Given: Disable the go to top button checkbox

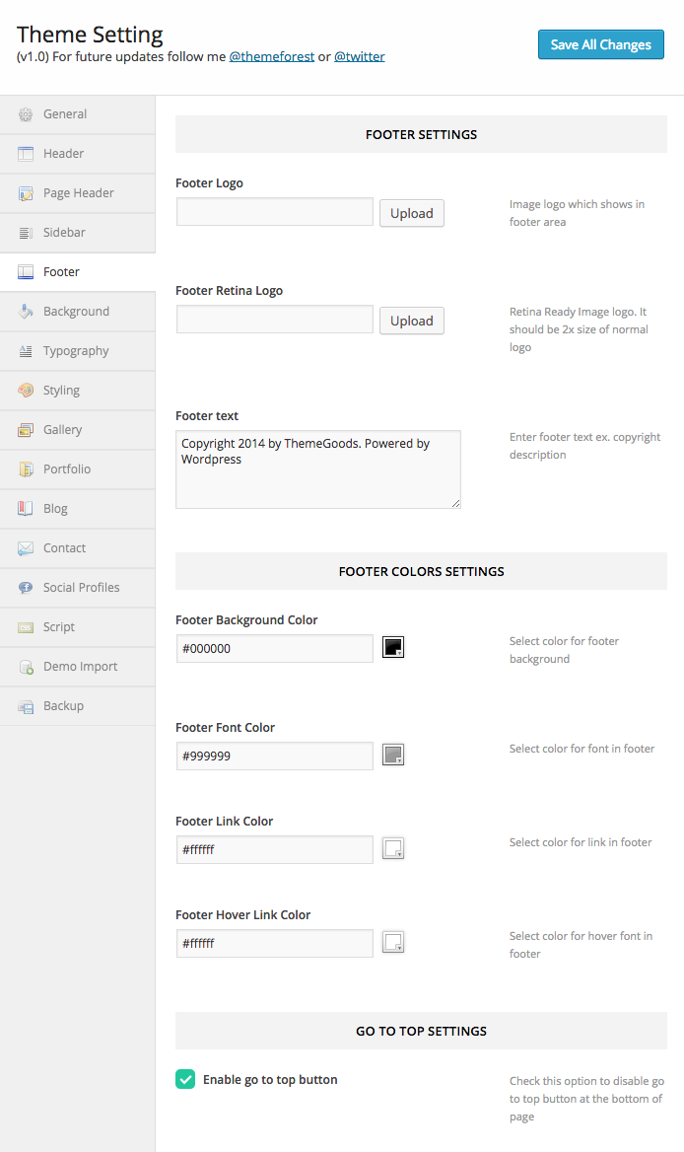Looking at the screenshot, I should 185,1080.
